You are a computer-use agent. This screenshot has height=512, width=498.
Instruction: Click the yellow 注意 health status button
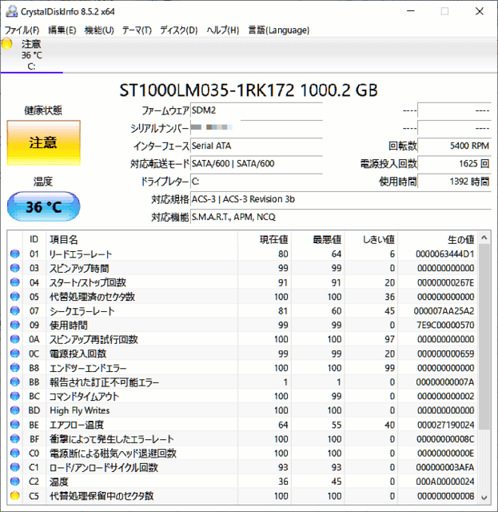[43, 143]
